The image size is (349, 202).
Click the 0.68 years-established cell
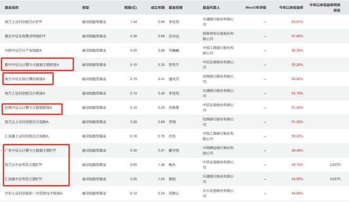[x=161, y=22]
